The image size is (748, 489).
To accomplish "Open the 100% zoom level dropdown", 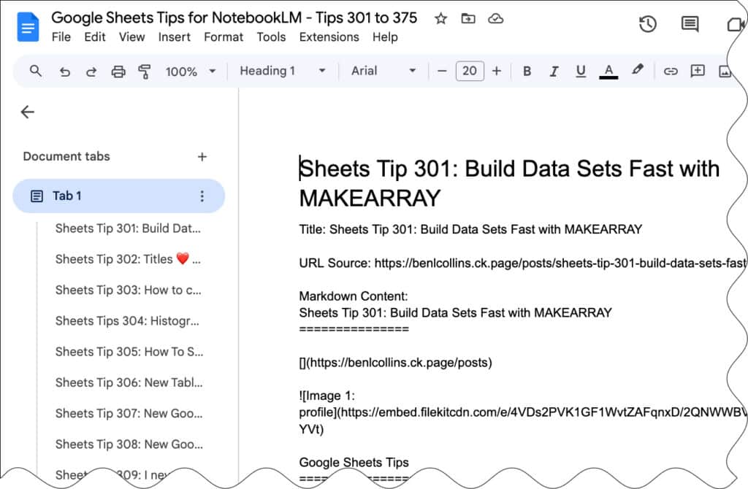I will pyautogui.click(x=191, y=71).
